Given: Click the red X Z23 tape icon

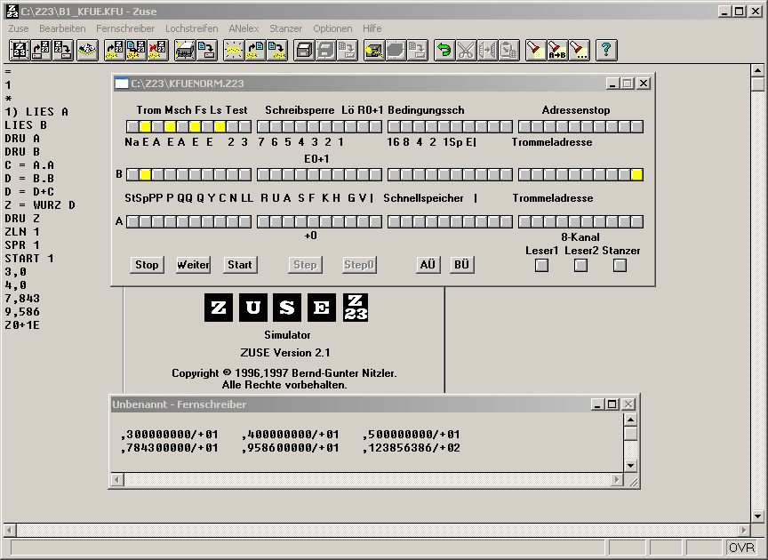Looking at the screenshot, I should click(x=157, y=50).
